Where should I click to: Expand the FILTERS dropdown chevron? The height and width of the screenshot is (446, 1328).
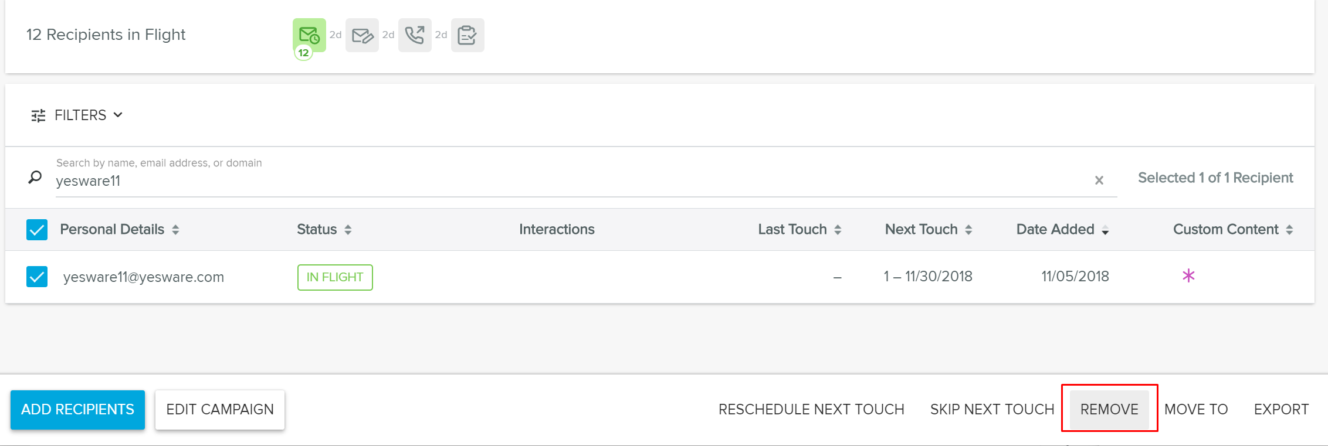[x=118, y=115]
